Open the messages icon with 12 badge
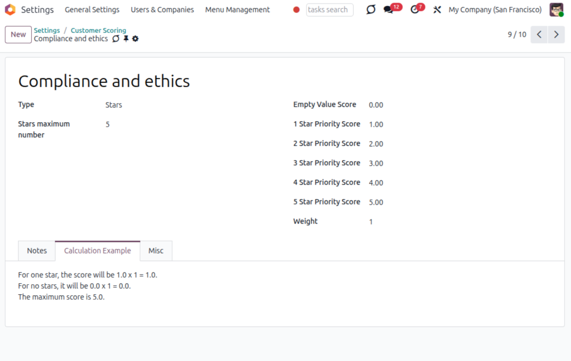 click(x=389, y=10)
